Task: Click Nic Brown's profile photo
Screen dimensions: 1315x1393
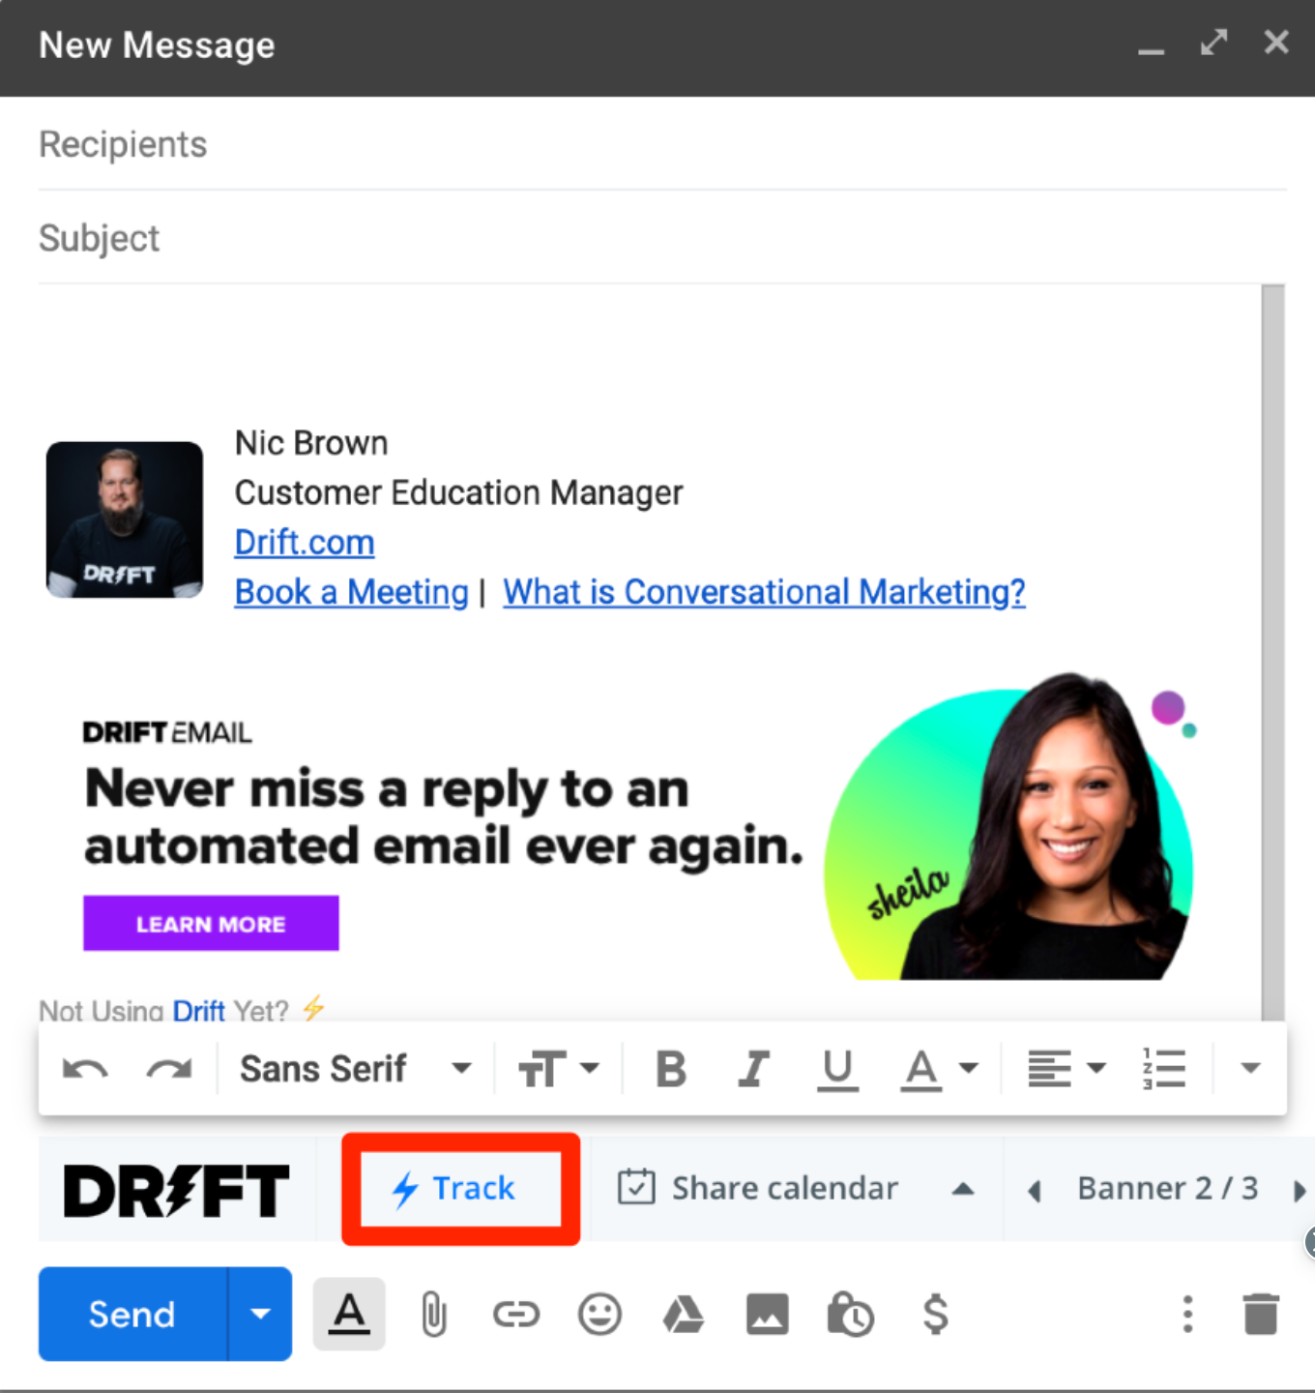Action: [x=125, y=520]
